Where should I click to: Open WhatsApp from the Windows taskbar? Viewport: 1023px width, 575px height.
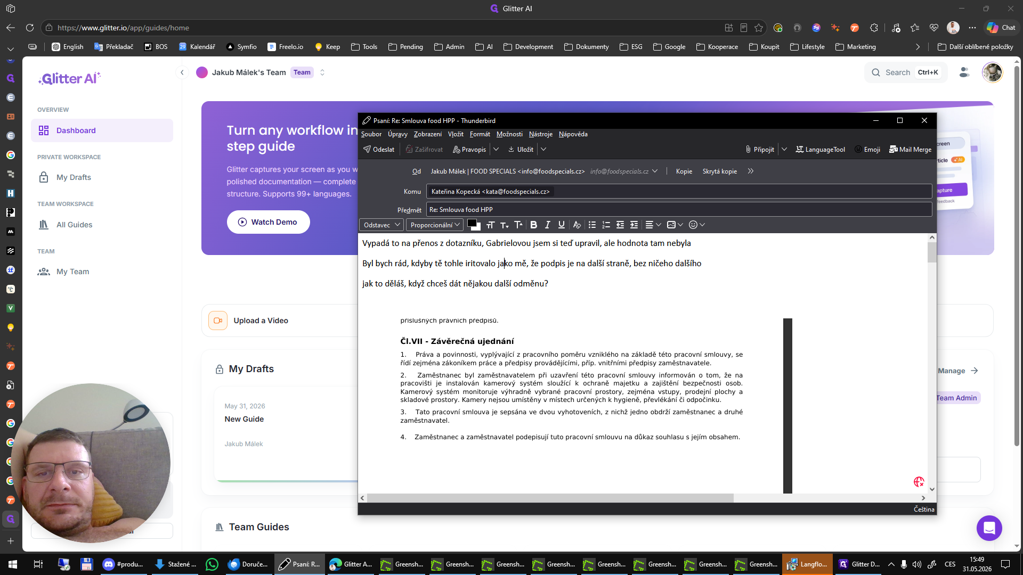(x=212, y=564)
